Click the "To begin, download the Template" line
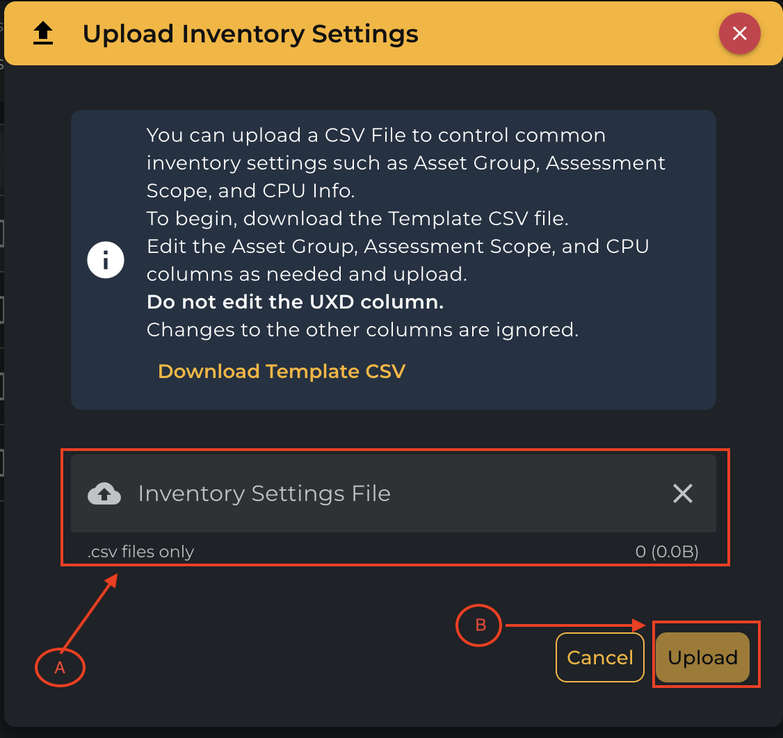This screenshot has height=738, width=783. (x=357, y=219)
